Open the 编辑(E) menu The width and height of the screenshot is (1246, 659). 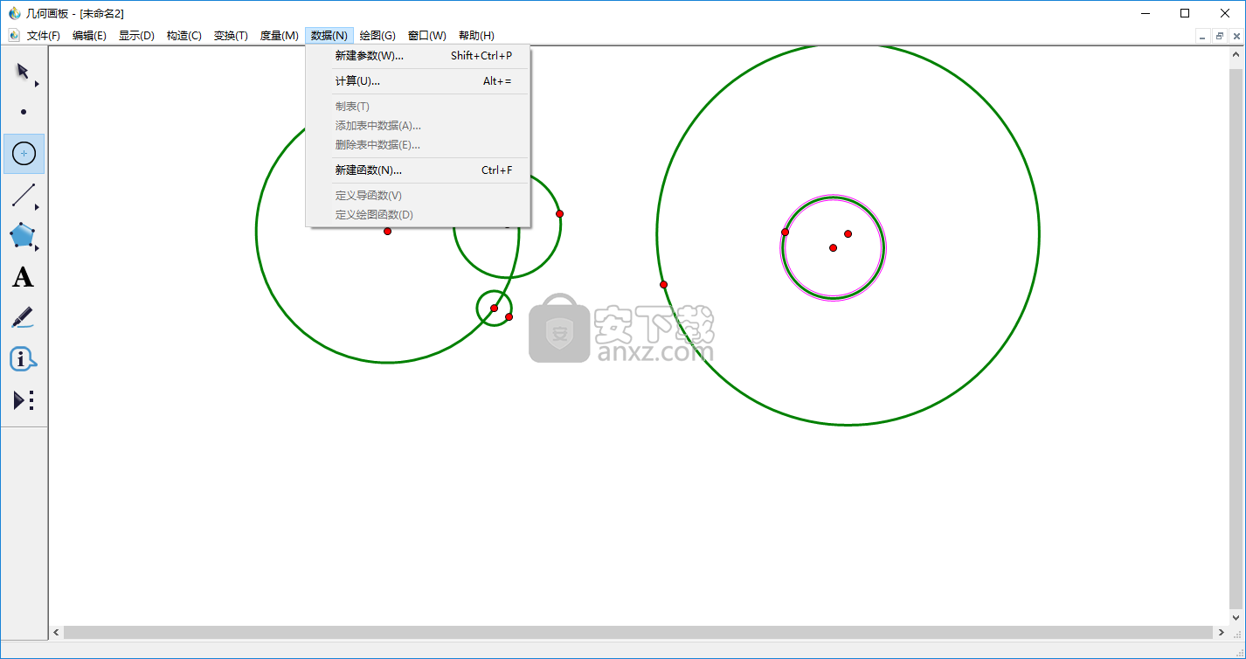point(89,36)
